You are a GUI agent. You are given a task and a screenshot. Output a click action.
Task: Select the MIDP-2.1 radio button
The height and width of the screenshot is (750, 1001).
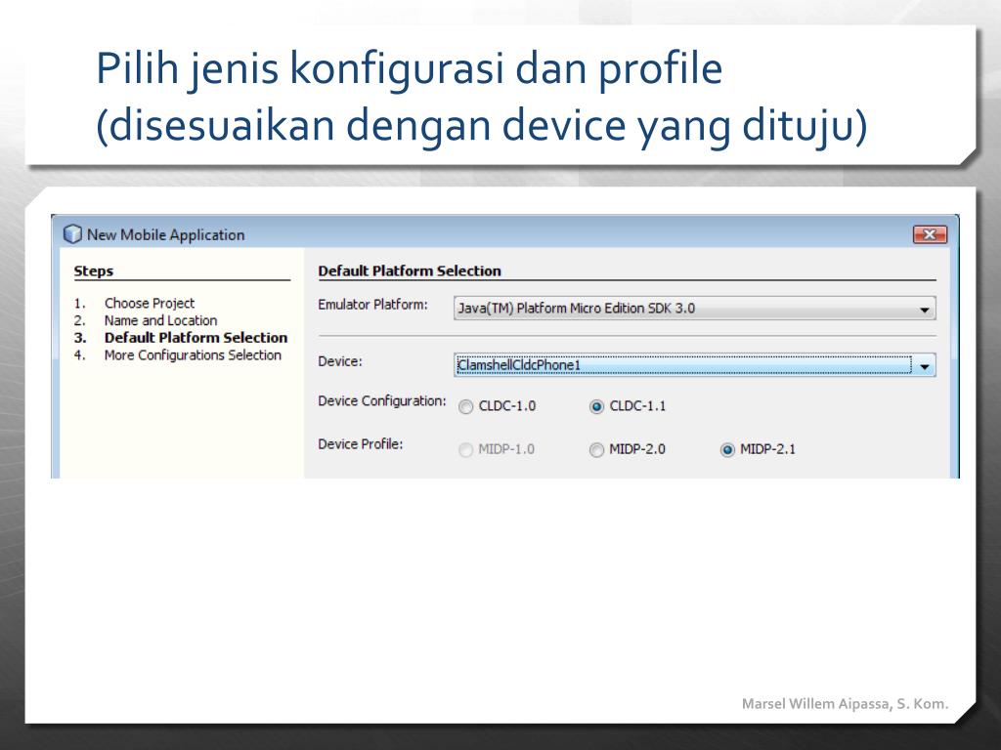(727, 449)
